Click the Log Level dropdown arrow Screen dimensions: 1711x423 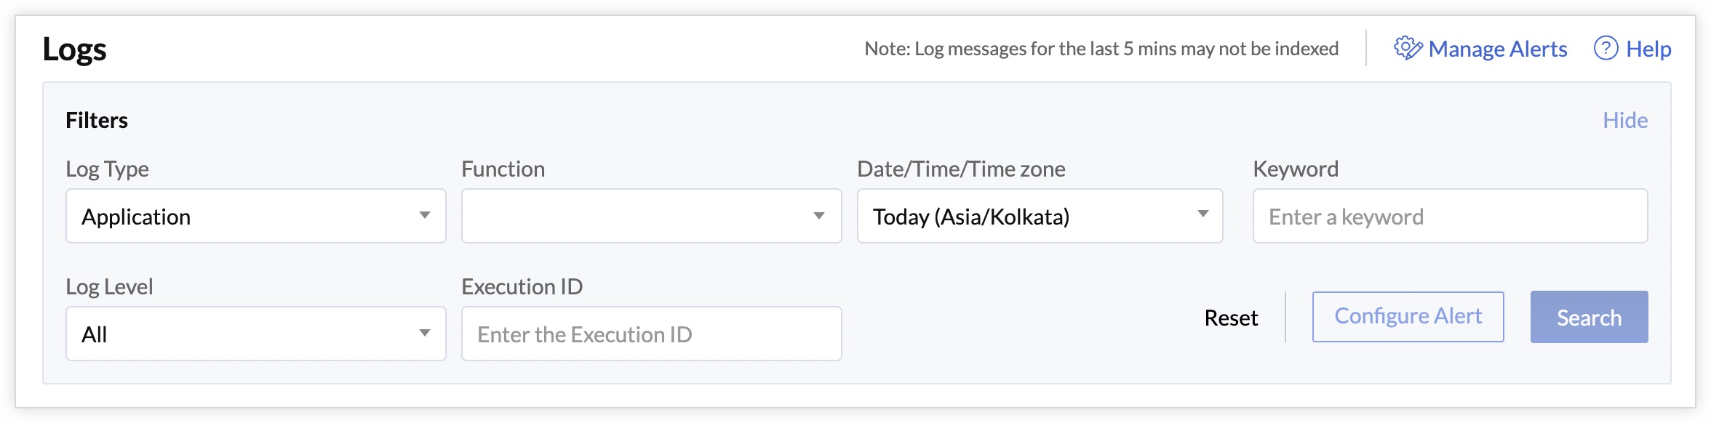coord(425,334)
